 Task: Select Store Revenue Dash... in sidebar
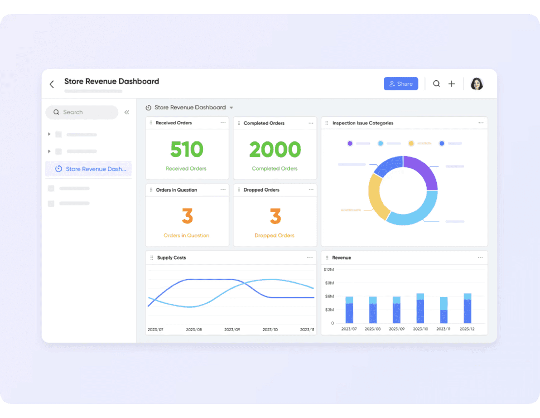click(x=89, y=169)
